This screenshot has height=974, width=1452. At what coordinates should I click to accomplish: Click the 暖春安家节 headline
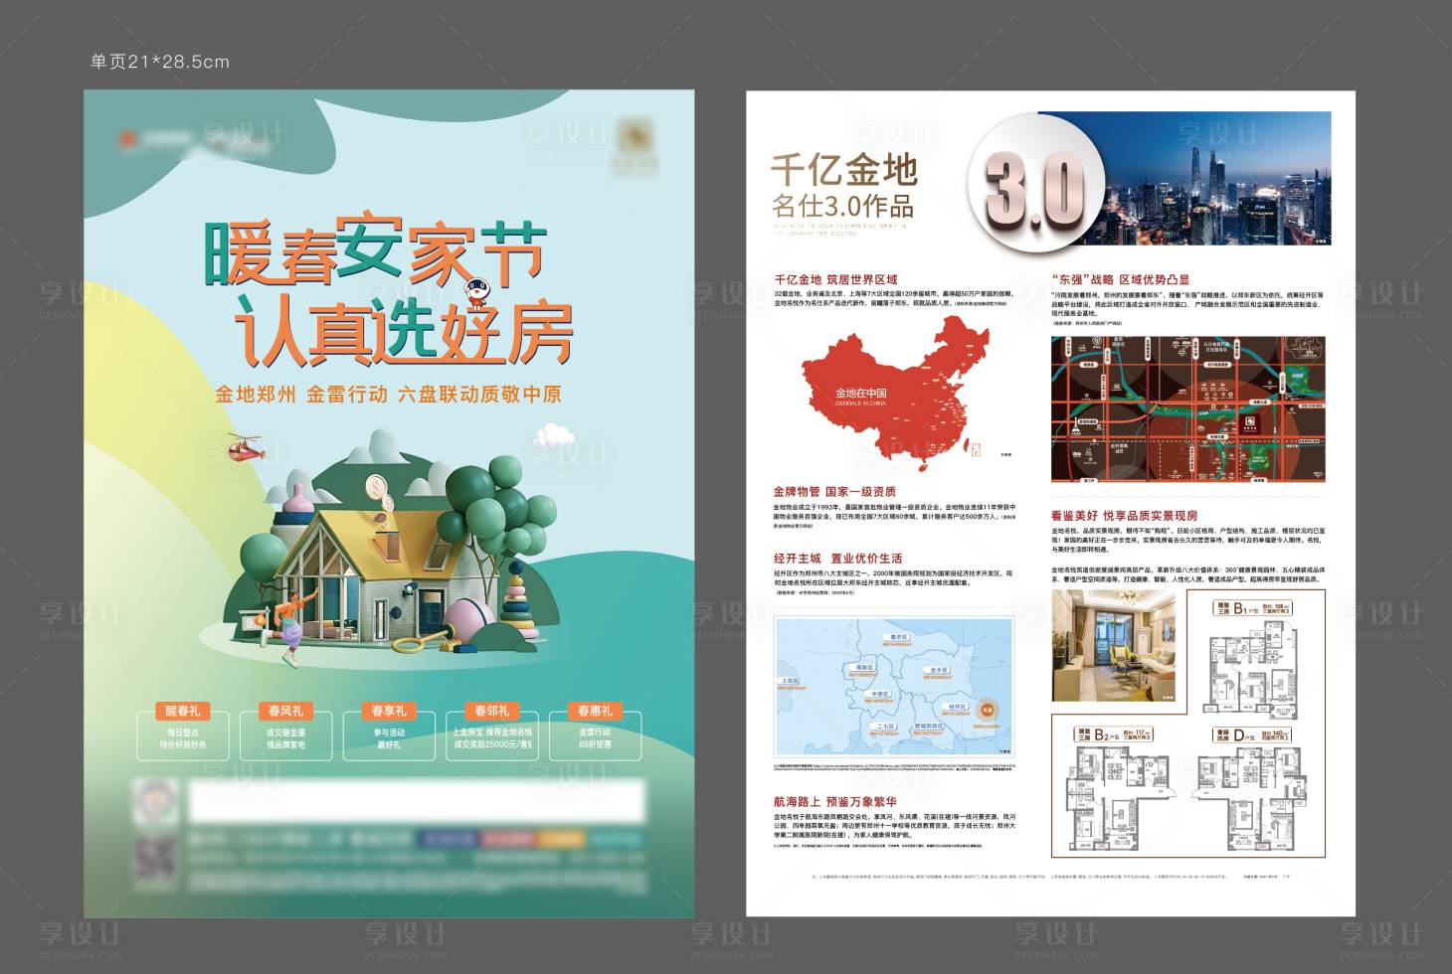tap(375, 249)
